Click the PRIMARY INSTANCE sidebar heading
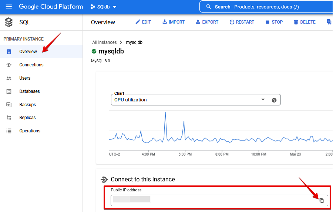The image size is (333, 212). click(x=24, y=39)
